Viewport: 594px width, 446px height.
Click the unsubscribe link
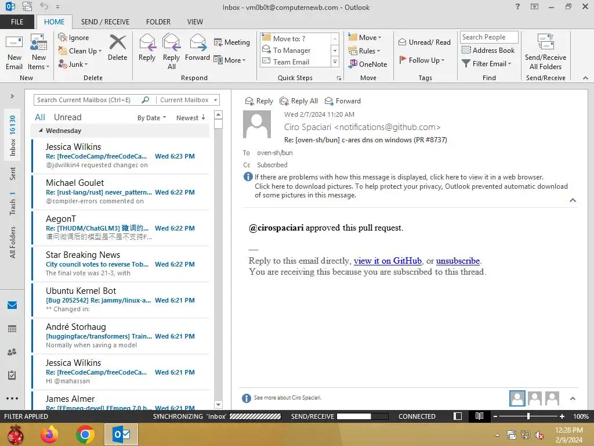(458, 261)
